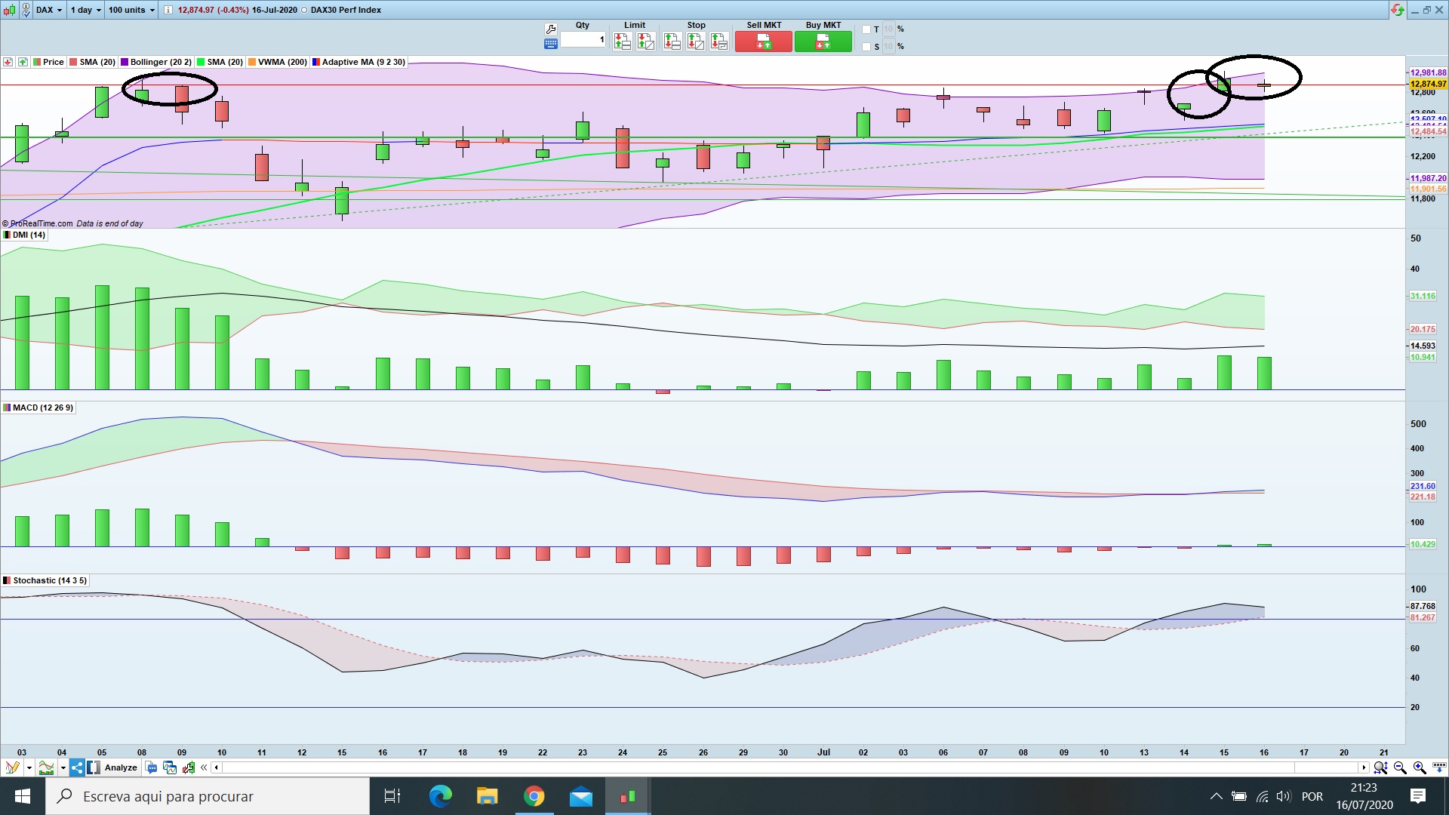
Task: Select the Bollinger (20 2) indicator label
Action: pyautogui.click(x=160, y=62)
